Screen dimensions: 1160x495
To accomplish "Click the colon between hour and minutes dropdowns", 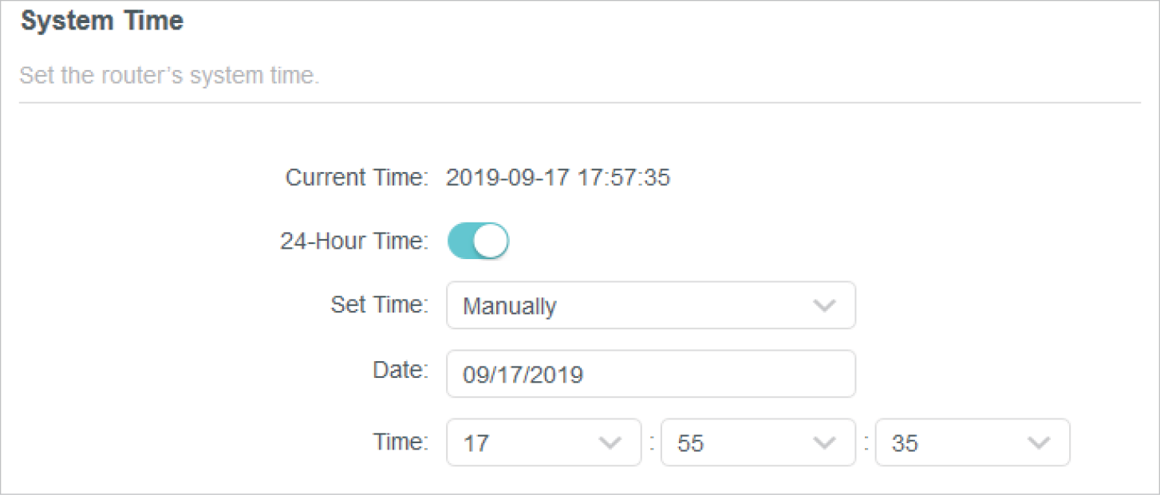I will pos(652,443).
